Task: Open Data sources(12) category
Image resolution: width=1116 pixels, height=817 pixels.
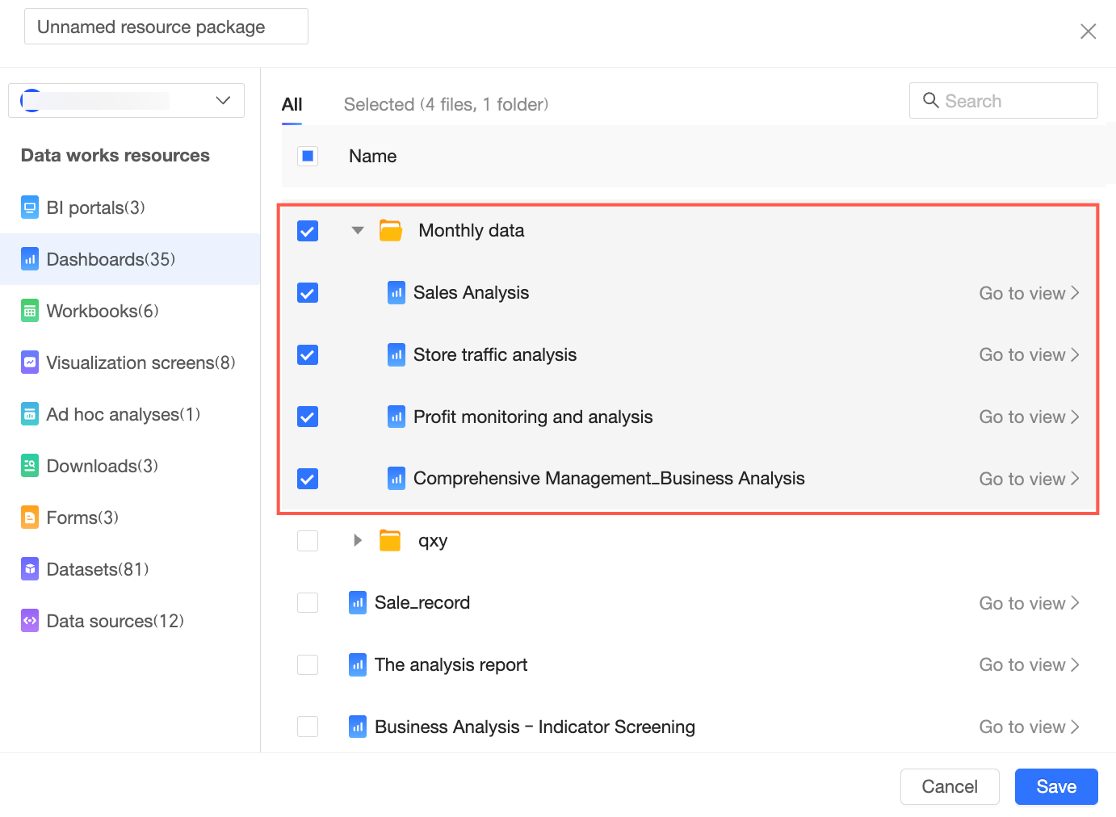Action: click(x=130, y=621)
